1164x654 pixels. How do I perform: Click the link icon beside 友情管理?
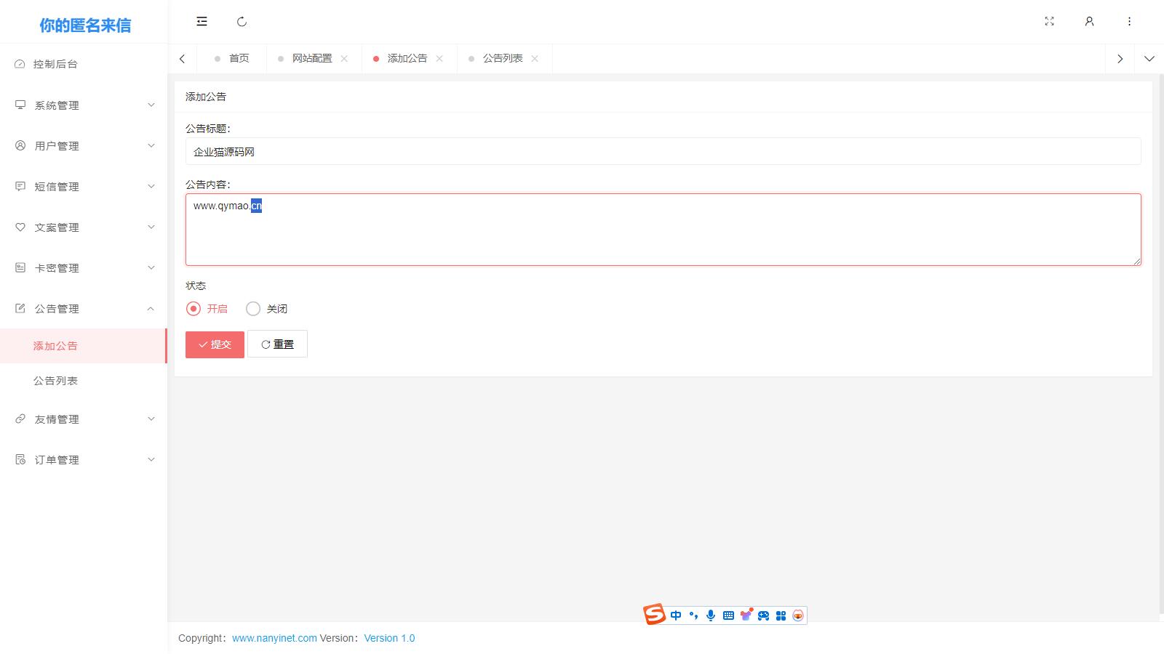tap(20, 419)
